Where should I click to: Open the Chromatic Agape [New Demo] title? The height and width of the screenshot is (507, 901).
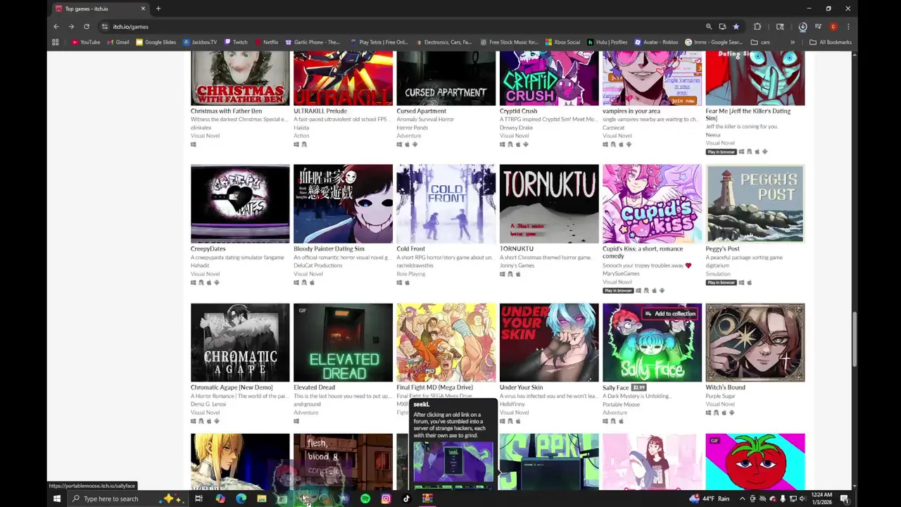232,387
